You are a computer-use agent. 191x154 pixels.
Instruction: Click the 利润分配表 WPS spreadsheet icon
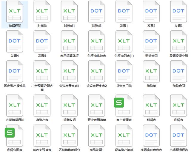coord(14,136)
